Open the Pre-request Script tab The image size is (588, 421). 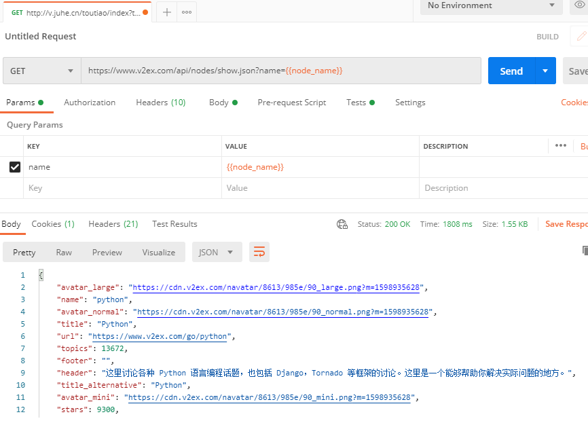pyautogui.click(x=292, y=103)
